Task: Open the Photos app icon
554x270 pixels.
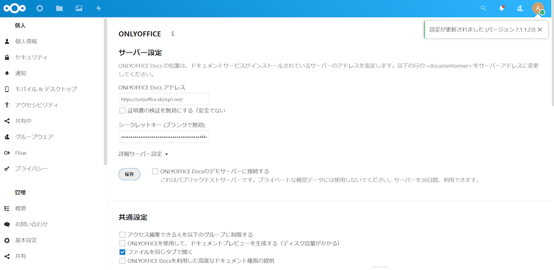Action: pyautogui.click(x=79, y=8)
